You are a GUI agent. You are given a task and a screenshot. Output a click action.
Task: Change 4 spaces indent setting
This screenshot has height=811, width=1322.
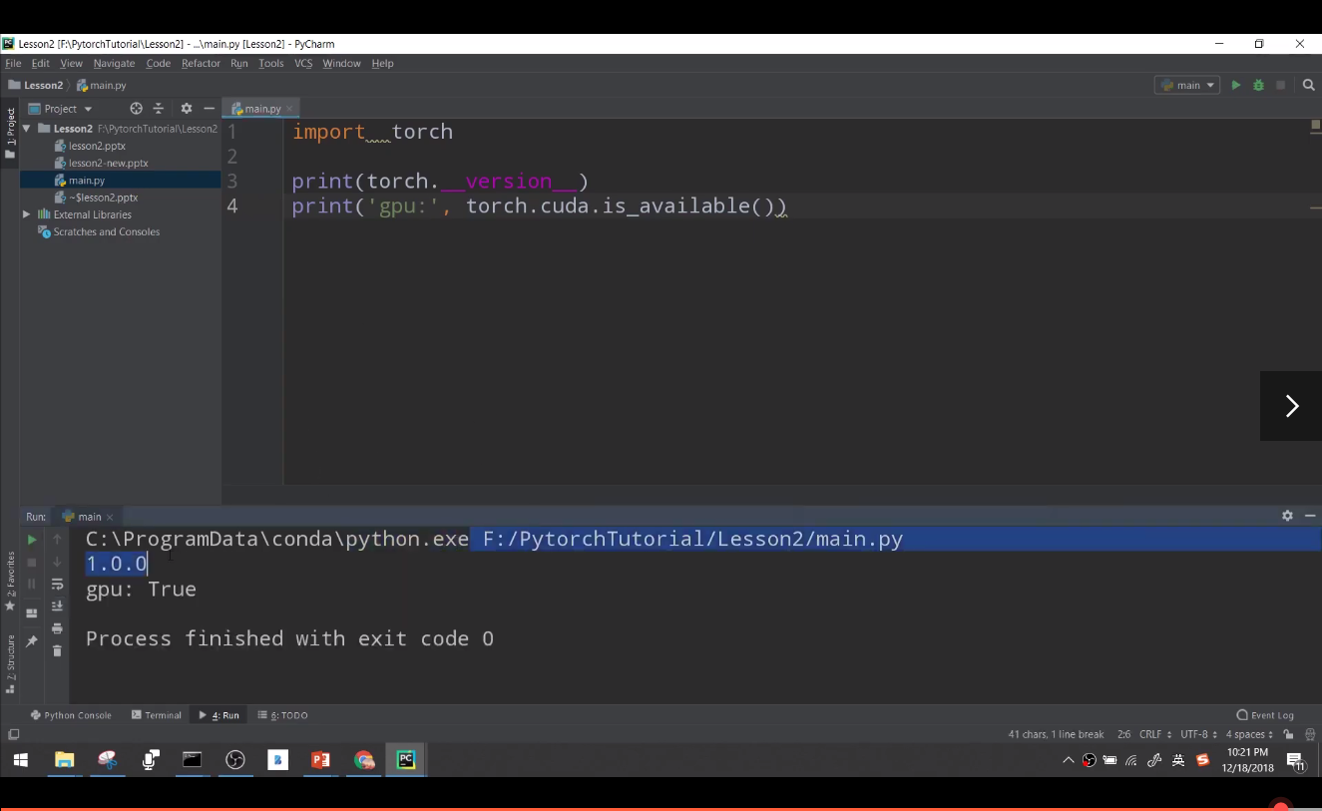(x=1249, y=734)
